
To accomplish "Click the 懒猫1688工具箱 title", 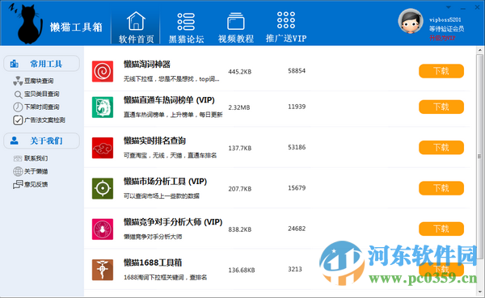I will click(x=153, y=262).
